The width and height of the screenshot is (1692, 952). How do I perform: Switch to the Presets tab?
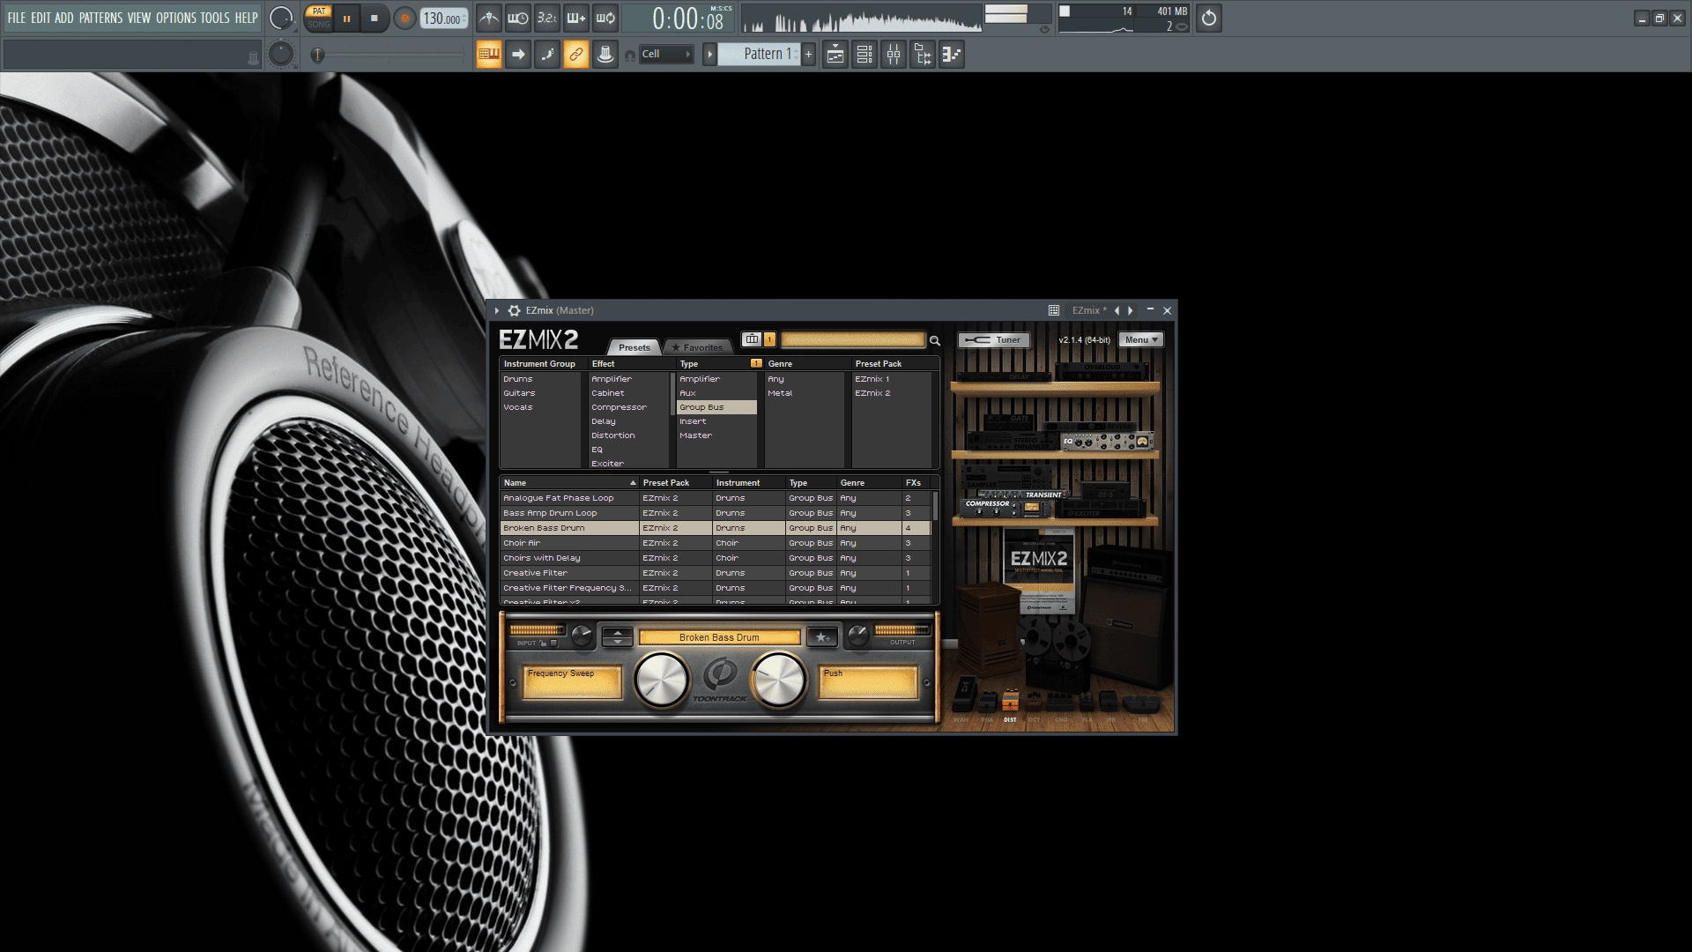click(x=634, y=347)
